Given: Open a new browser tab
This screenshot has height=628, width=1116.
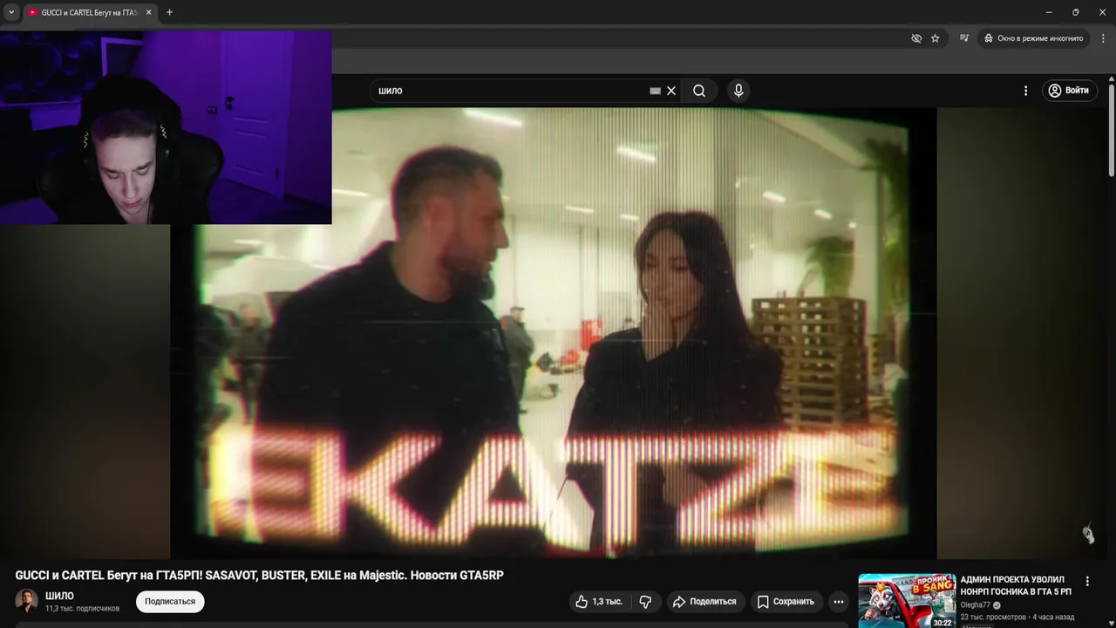Looking at the screenshot, I should (169, 12).
